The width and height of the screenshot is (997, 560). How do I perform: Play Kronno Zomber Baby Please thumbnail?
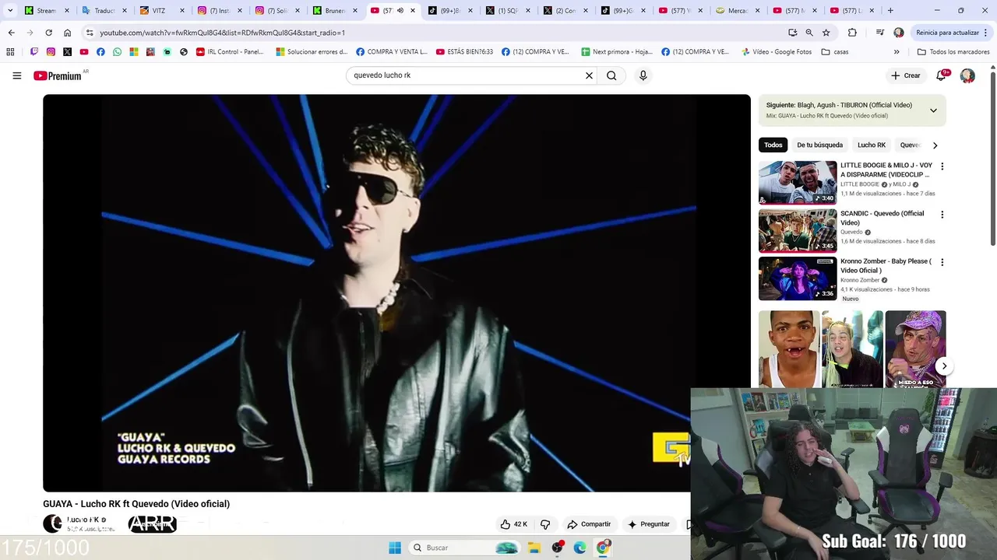point(798,278)
